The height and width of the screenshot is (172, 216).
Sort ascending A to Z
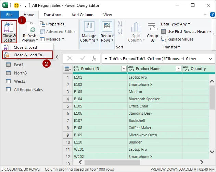(x=120, y=24)
